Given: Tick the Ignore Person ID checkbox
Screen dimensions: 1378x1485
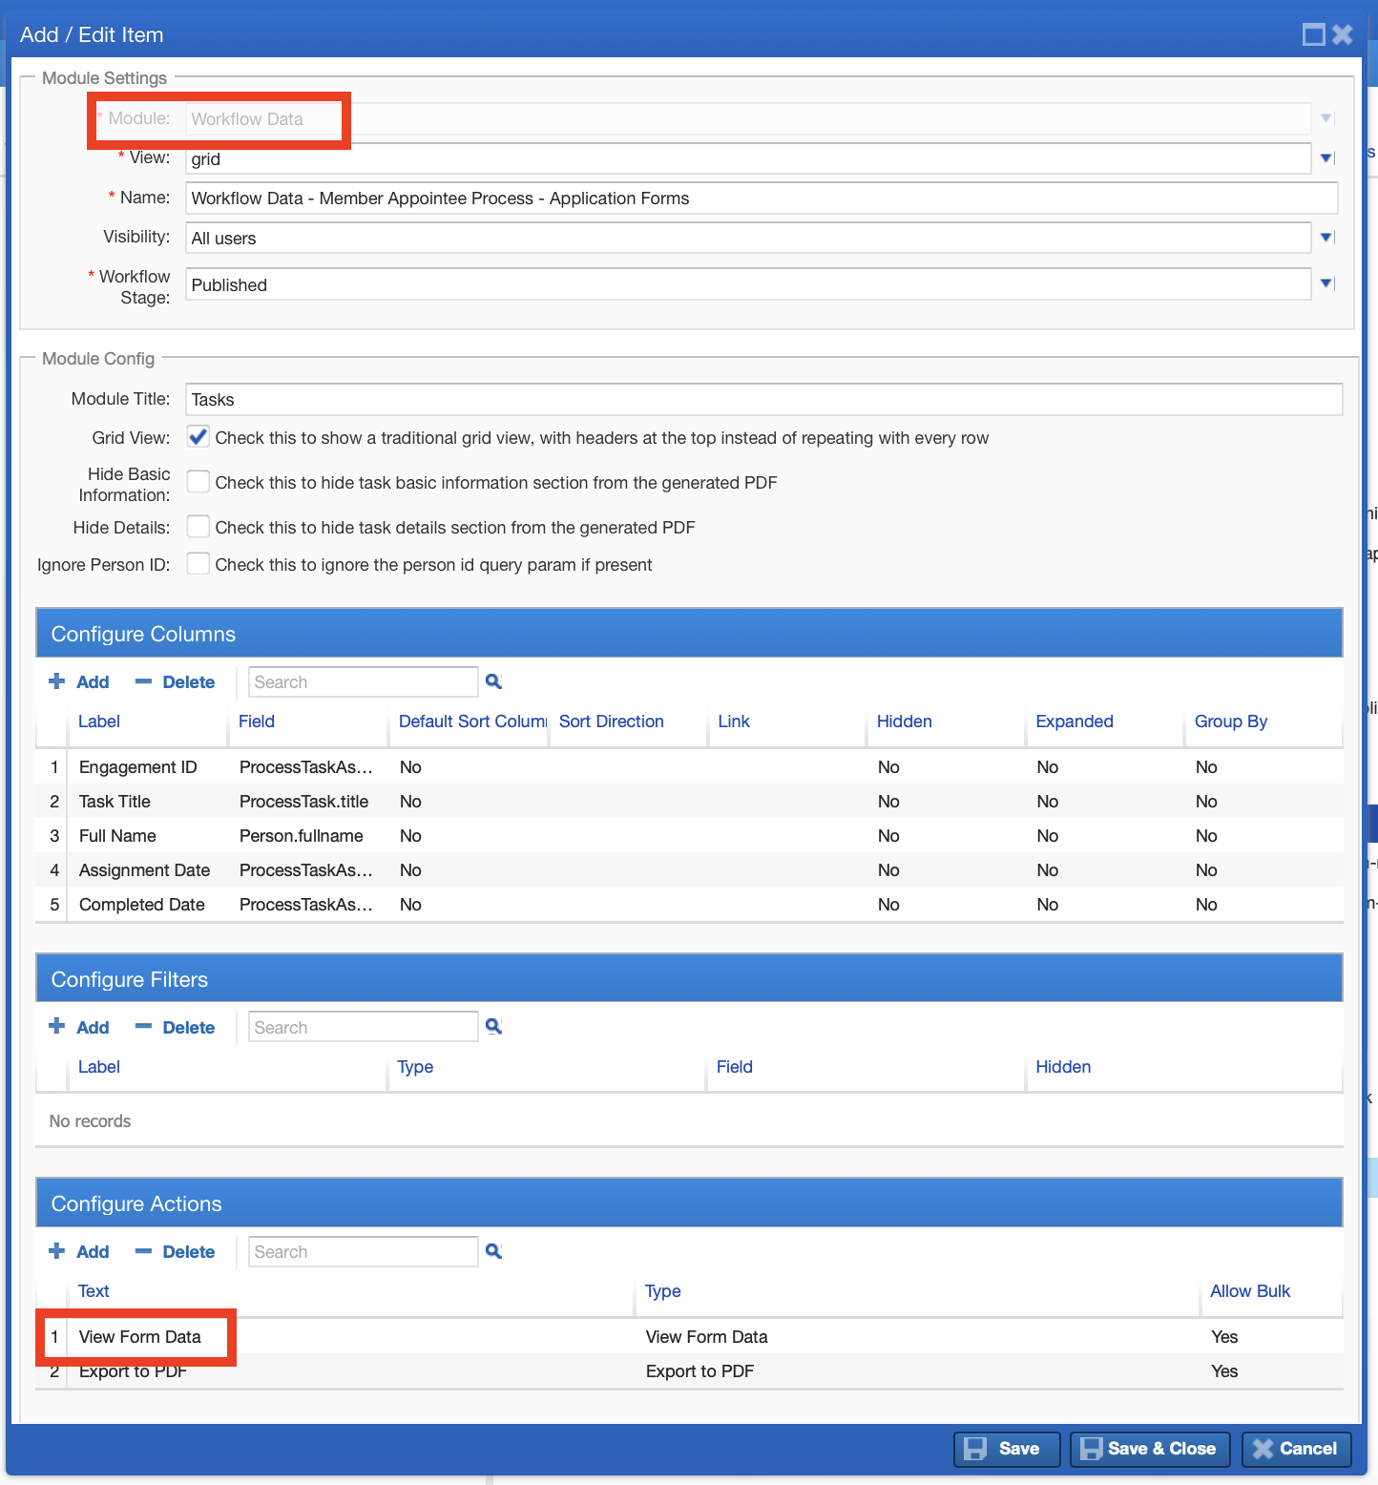Looking at the screenshot, I should pos(198,564).
